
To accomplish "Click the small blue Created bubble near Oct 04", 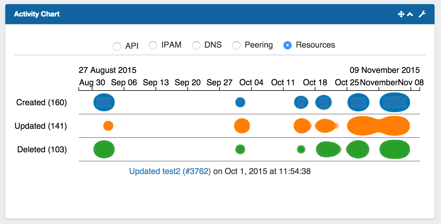I will point(240,102).
